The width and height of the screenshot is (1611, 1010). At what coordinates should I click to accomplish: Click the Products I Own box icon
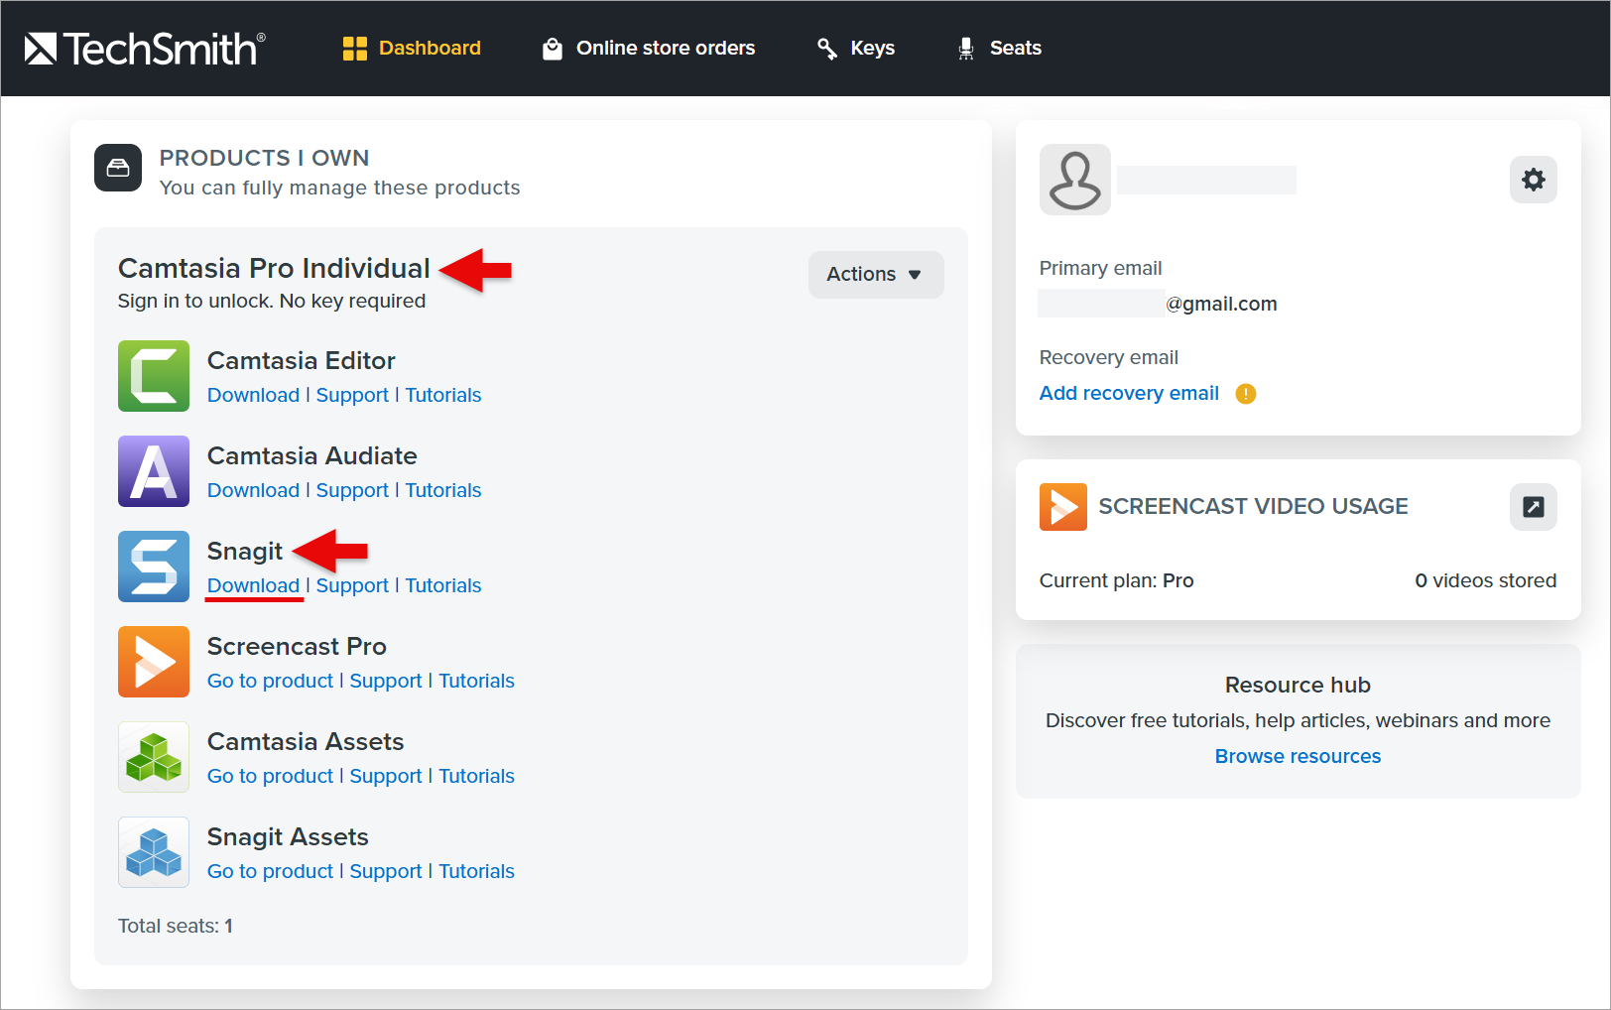[118, 168]
